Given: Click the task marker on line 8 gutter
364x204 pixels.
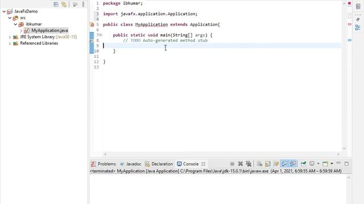Looking at the screenshot, I should (92, 40).
